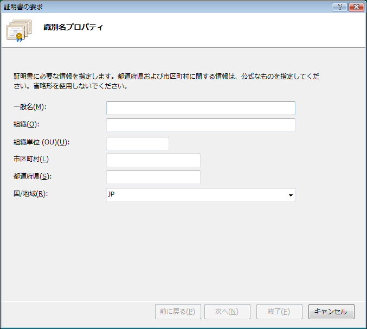Focus the 一般名 text field
367x329 pixels.
coord(201,108)
